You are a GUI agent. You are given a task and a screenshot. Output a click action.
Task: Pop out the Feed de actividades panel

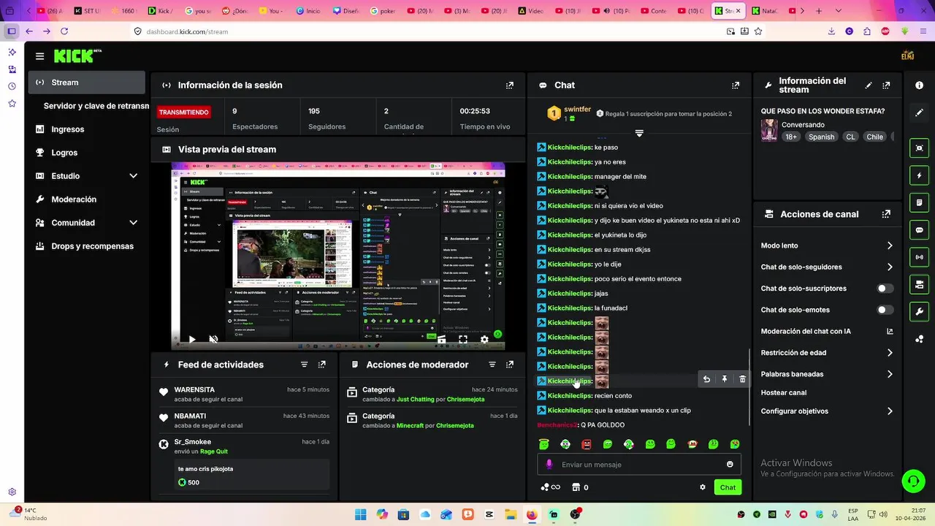(x=321, y=365)
